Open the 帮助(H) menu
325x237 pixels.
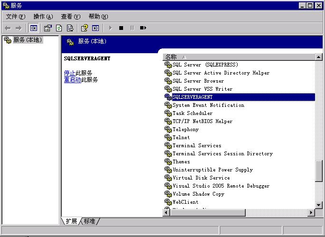[x=98, y=17]
